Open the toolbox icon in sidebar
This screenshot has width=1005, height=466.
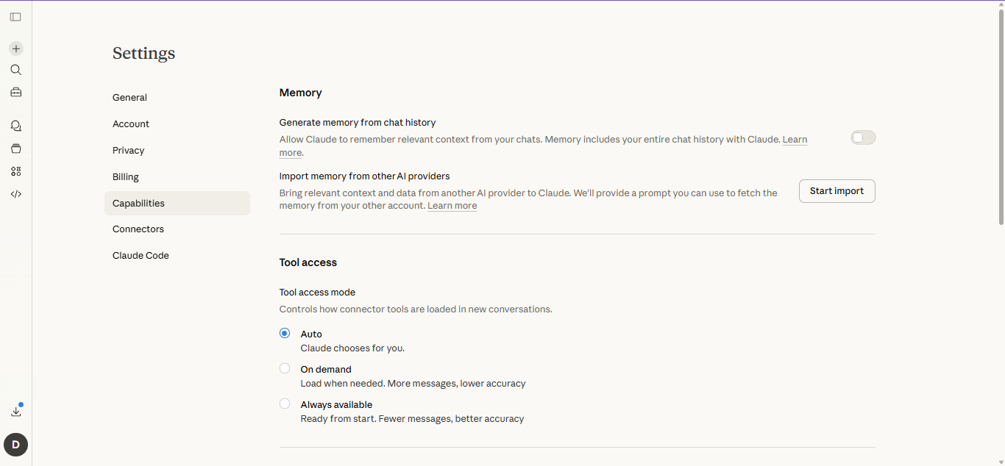16,92
